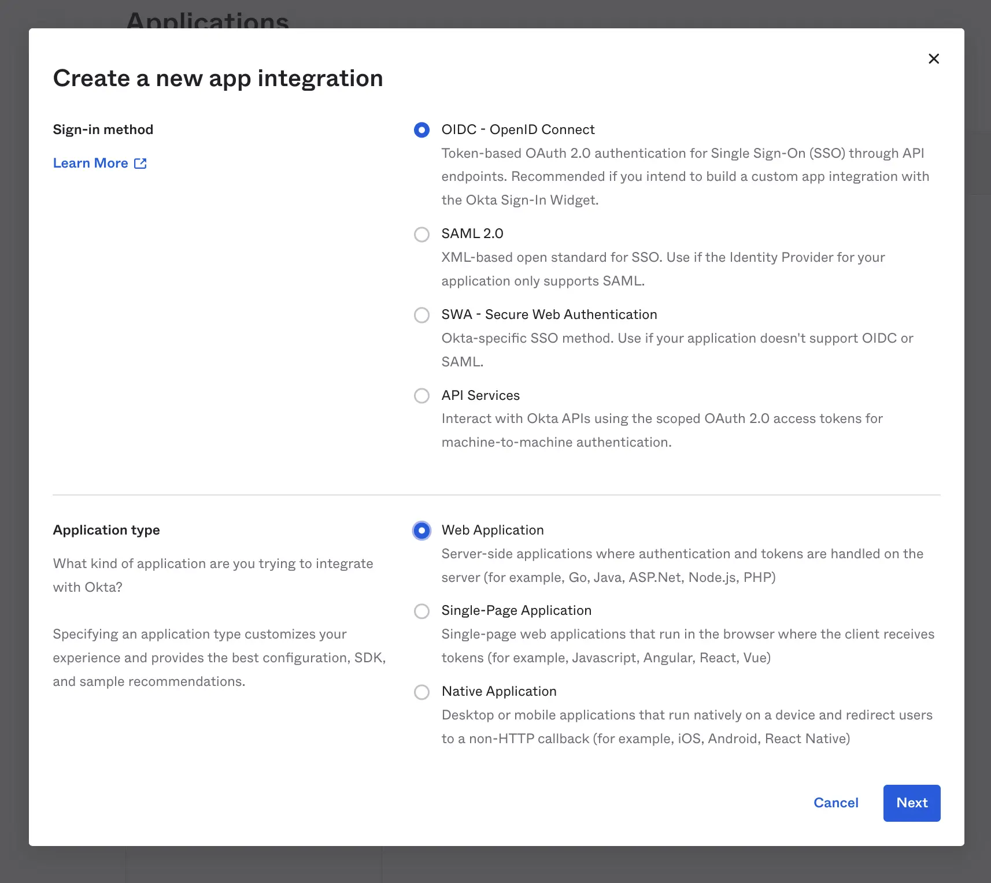
Task: Select SWA - Secure Web Authentication option
Action: tap(421, 315)
